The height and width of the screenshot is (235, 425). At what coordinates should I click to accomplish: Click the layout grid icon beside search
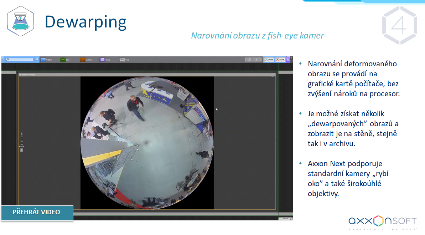pyautogui.click(x=36, y=60)
